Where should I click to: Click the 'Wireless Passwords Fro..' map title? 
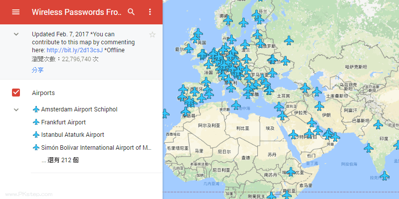click(77, 12)
